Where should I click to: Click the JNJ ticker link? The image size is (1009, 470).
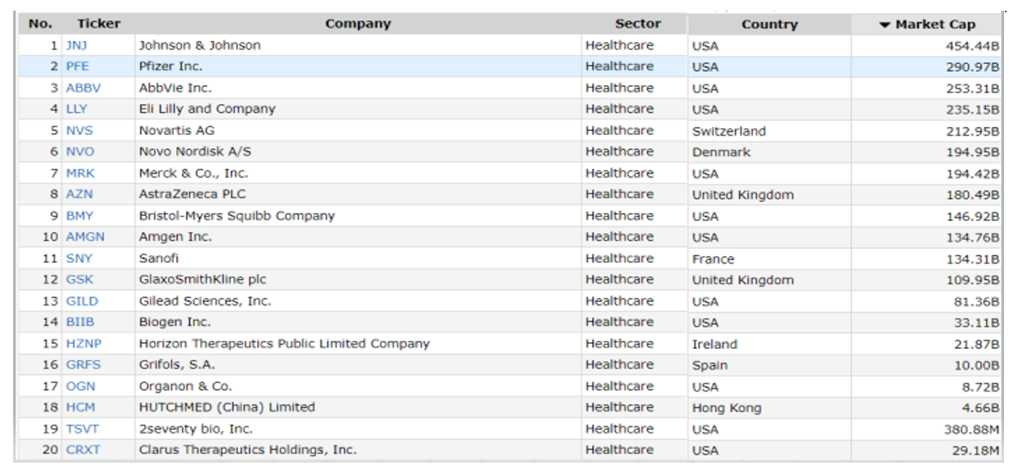[x=76, y=46]
